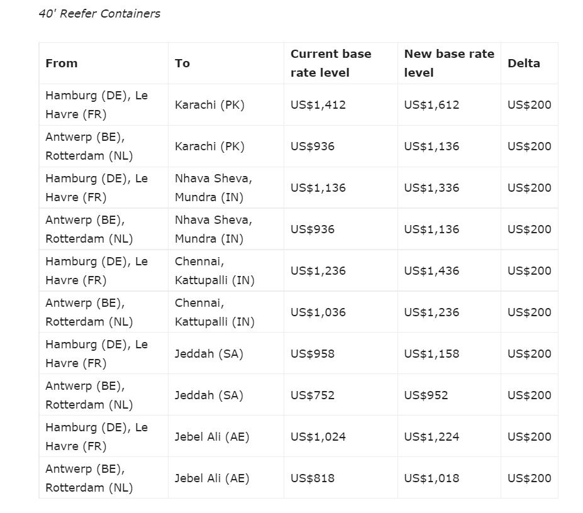
Task: Click the US$952 new rate cell
Action: tap(426, 395)
